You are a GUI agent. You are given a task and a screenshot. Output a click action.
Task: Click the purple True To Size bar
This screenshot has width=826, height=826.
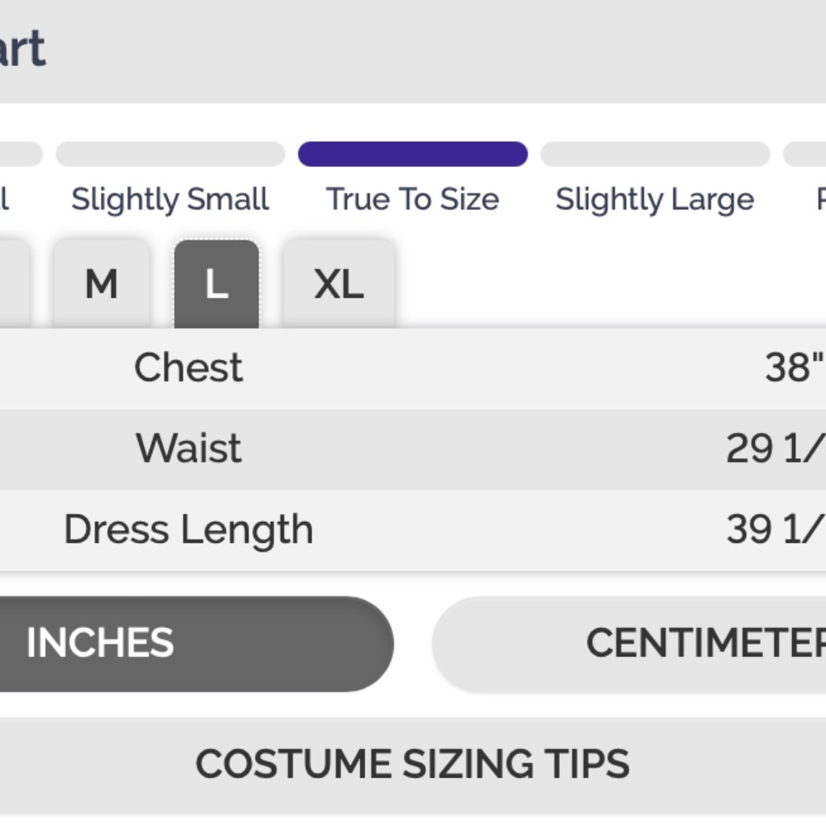coord(413,154)
